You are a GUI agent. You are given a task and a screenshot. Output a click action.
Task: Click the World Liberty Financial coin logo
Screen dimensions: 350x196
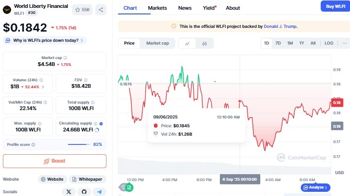7,10
